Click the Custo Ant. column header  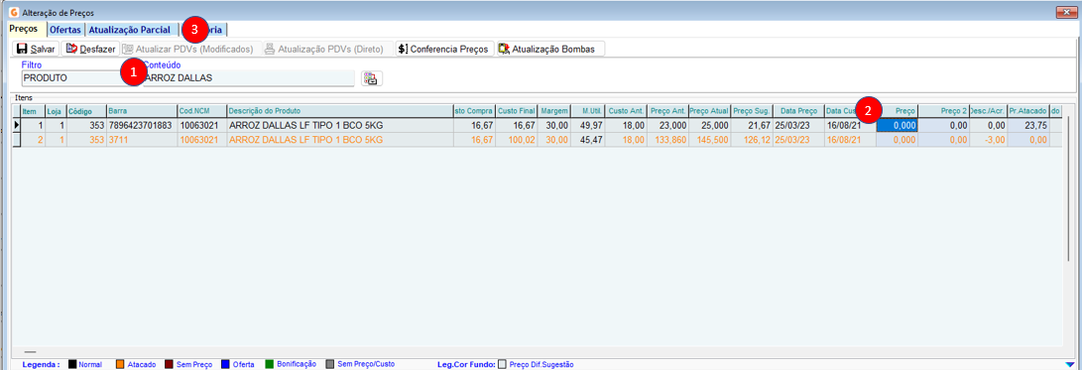[x=626, y=111]
